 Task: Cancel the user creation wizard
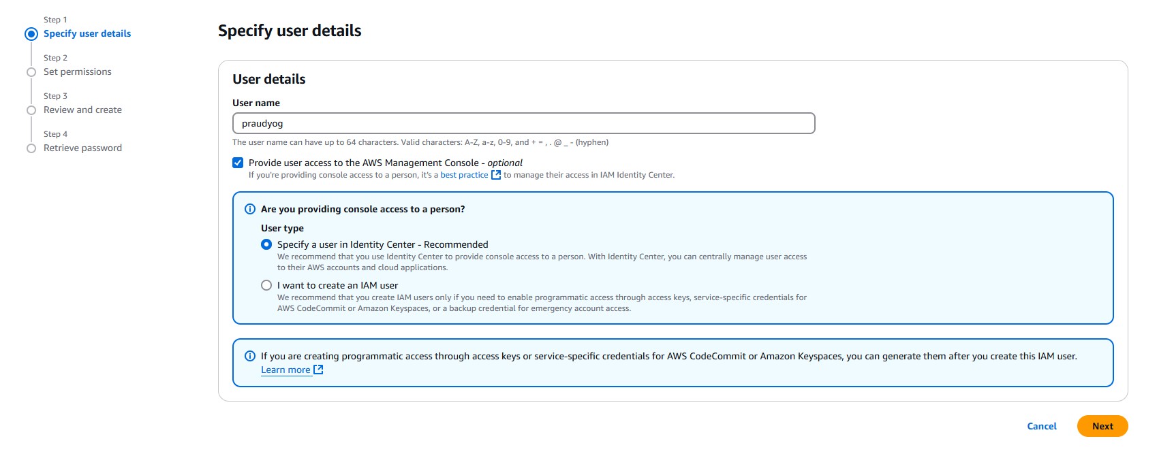click(x=1041, y=426)
